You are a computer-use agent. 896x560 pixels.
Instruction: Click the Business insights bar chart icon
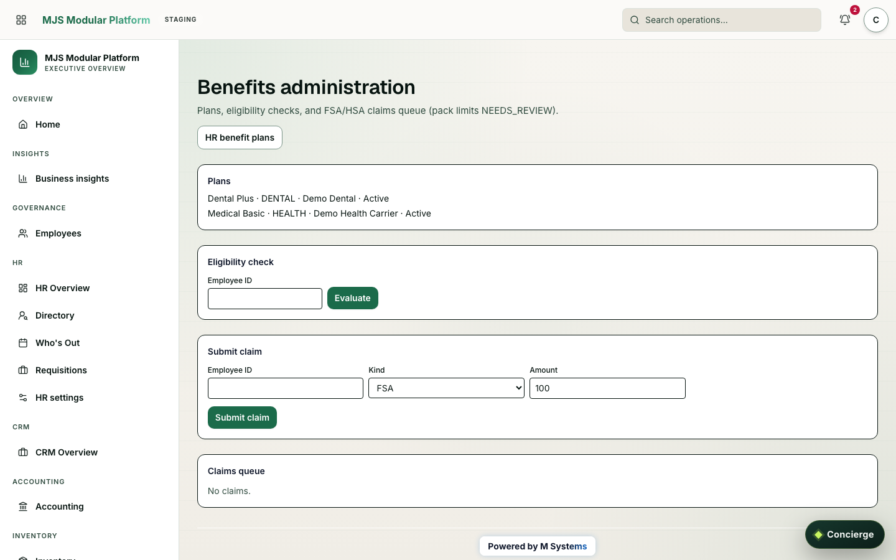[23, 179]
